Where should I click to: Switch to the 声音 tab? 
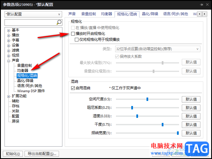tap(72, 14)
